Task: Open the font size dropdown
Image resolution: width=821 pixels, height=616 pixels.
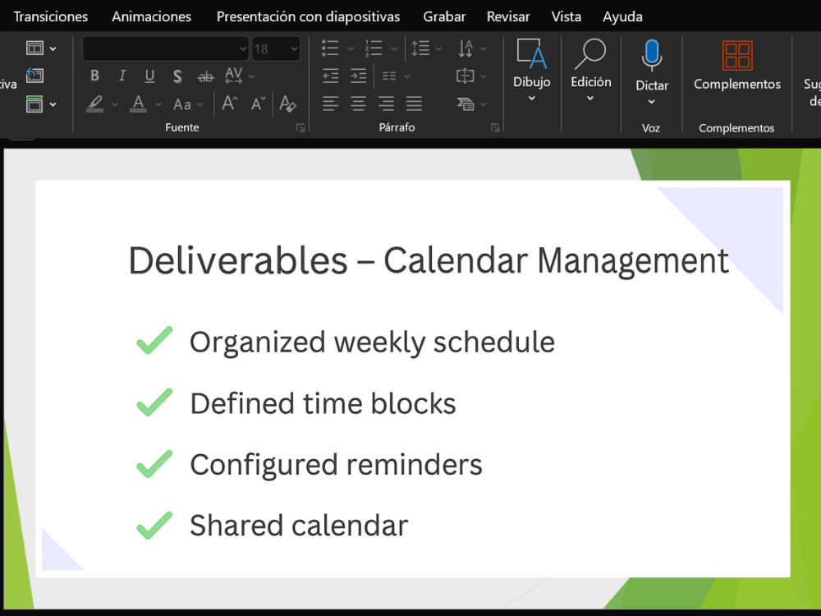Action: tap(294, 48)
